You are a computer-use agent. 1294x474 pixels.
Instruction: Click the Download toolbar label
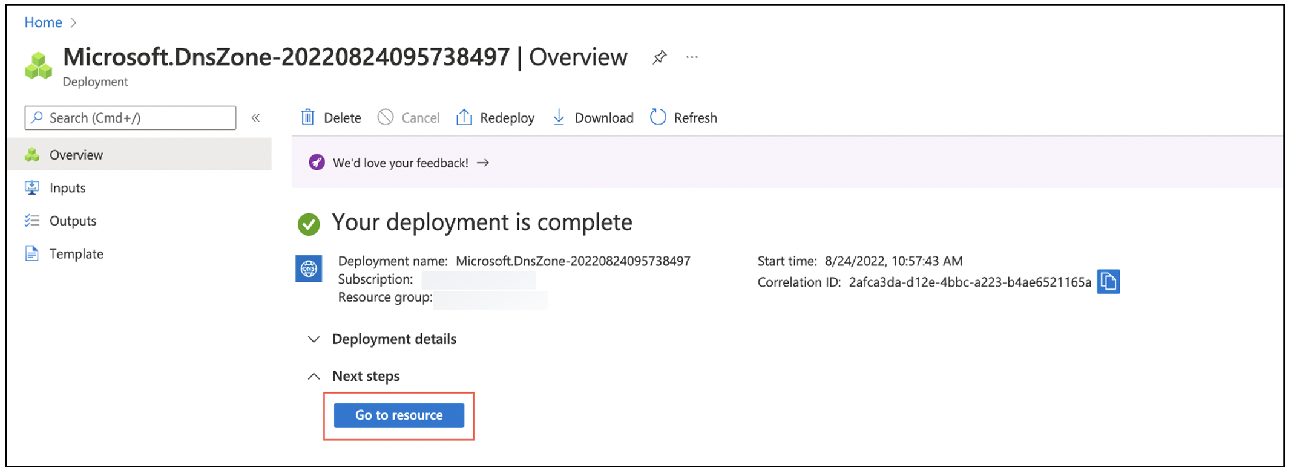(604, 118)
